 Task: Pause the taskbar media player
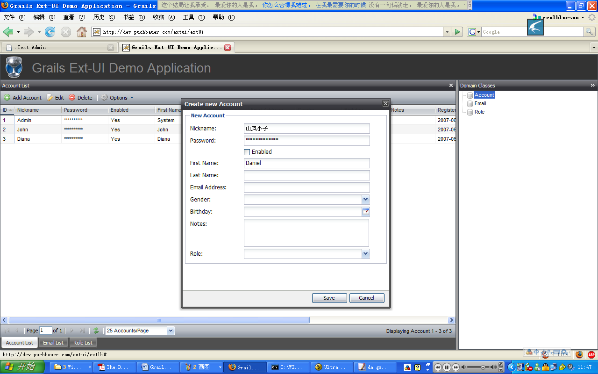[447, 367]
